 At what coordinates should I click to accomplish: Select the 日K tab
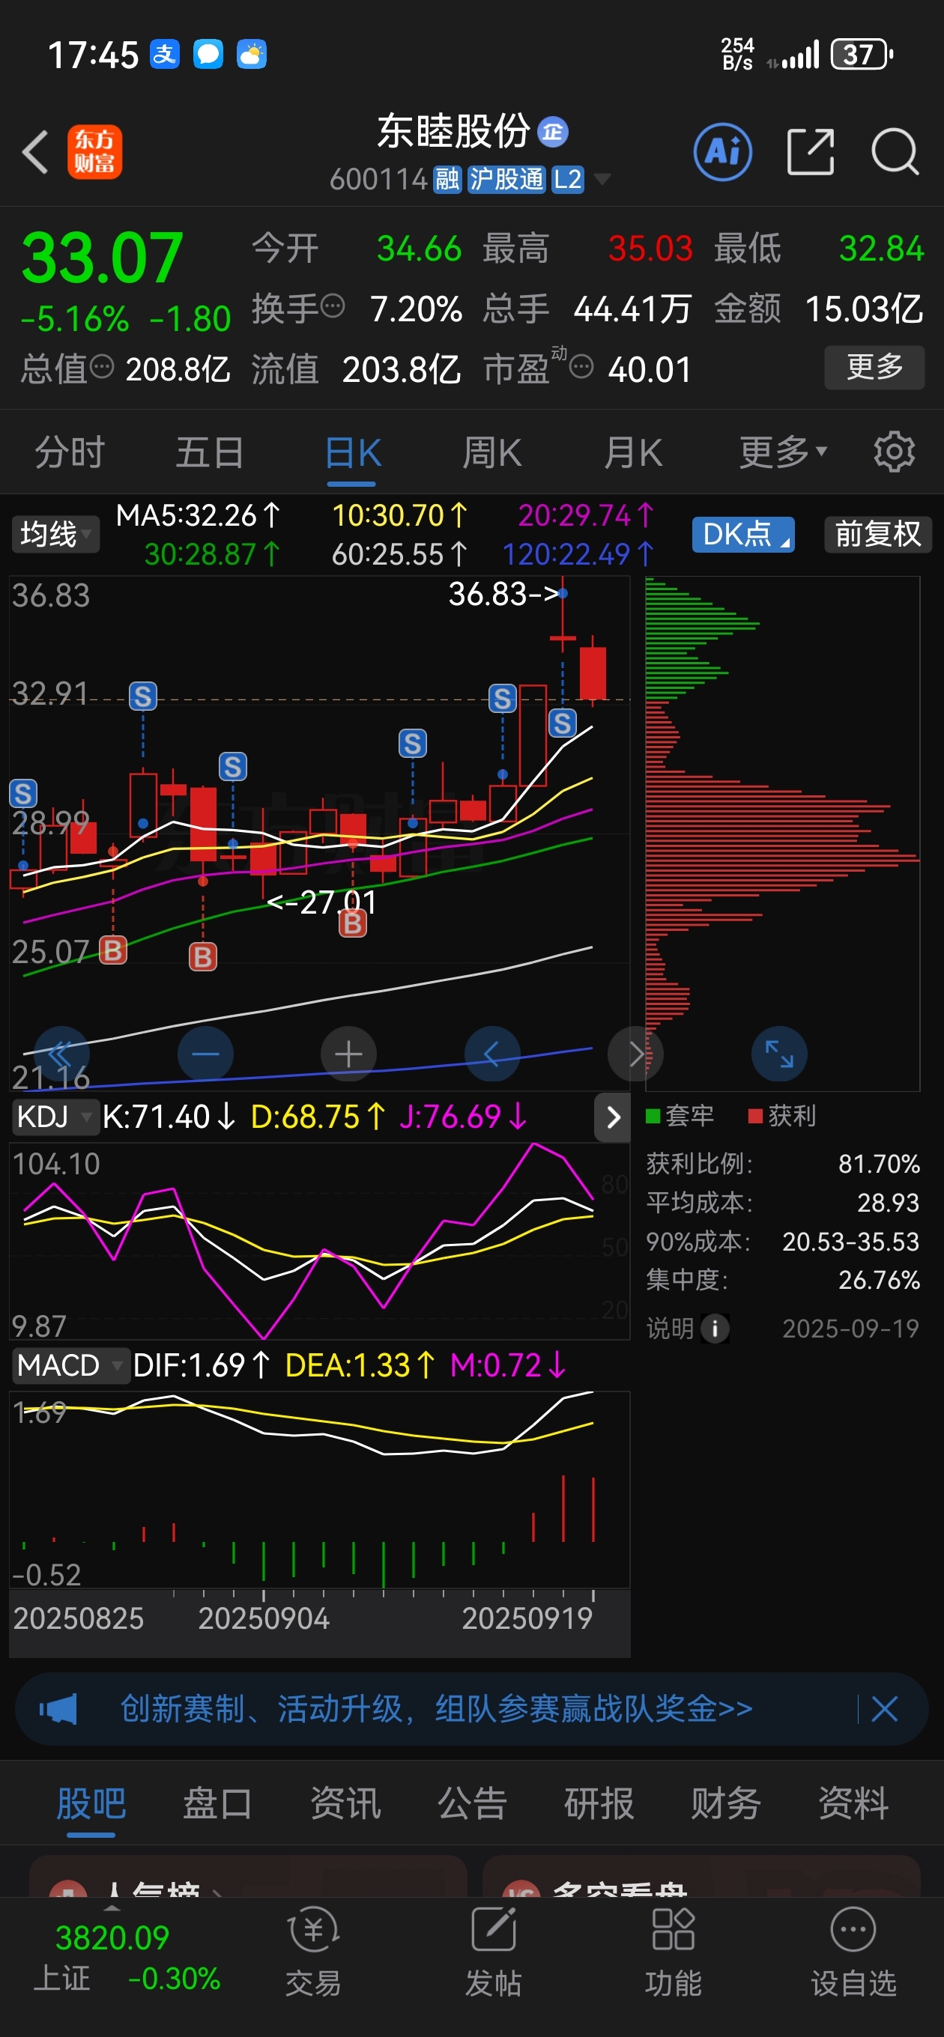(x=352, y=452)
